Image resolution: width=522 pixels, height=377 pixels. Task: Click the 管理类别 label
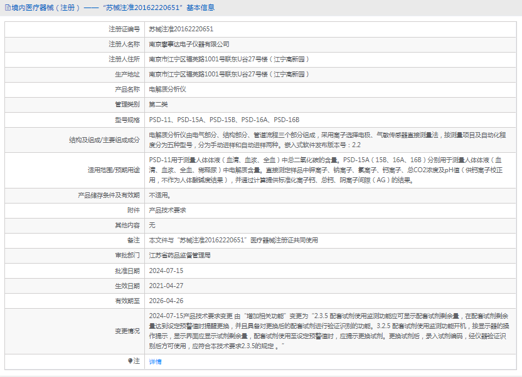[127, 105]
